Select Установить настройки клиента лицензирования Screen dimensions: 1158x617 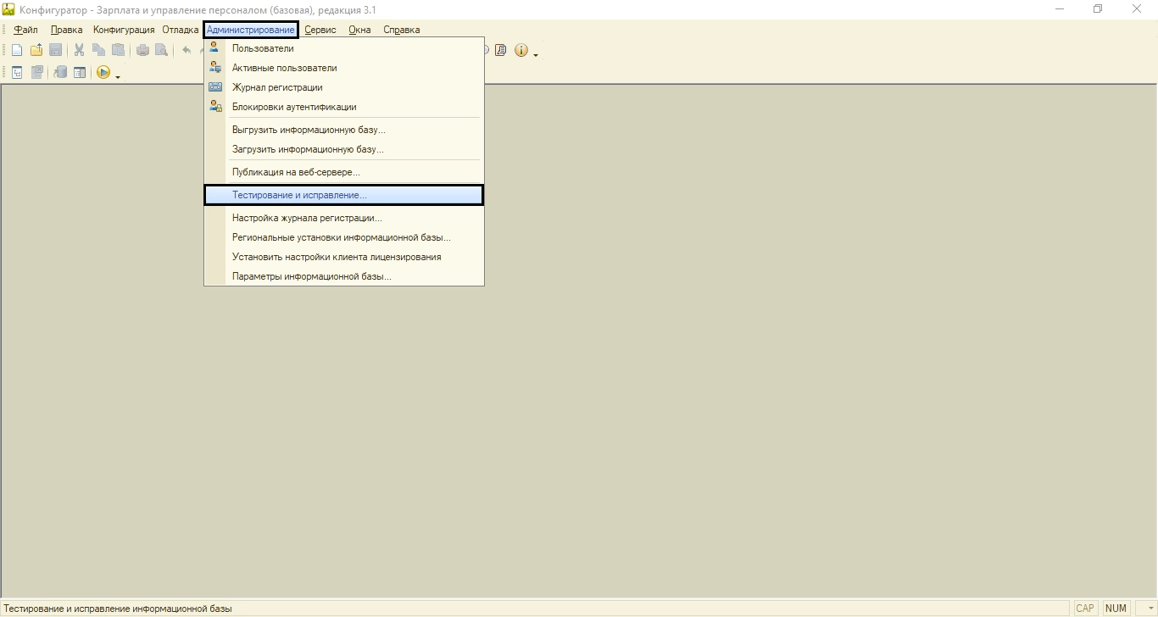point(344,257)
